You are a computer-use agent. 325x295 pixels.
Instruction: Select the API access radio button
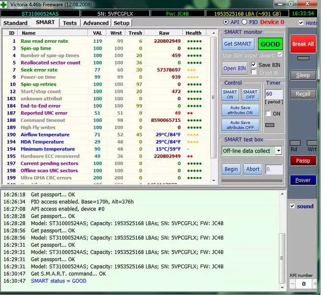click(x=226, y=22)
